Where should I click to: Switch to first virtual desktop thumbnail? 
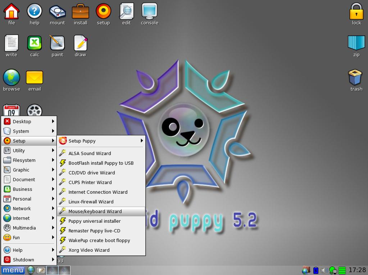pos(52,270)
